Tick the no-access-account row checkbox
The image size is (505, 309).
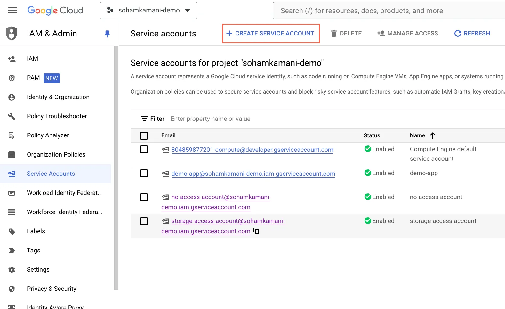pos(144,197)
